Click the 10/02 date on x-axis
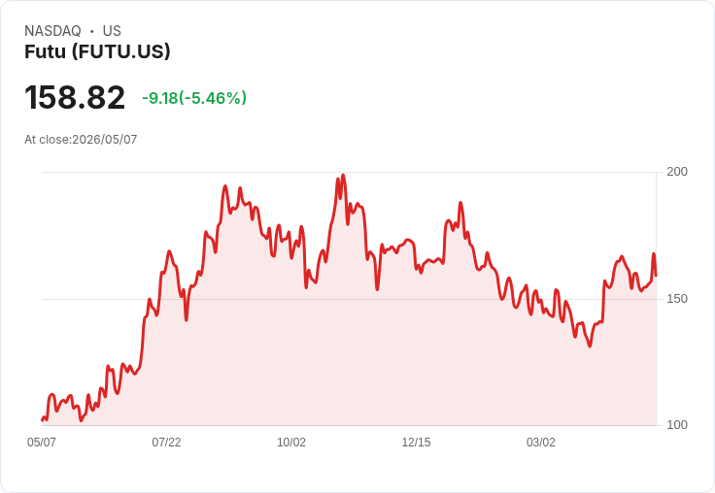Image resolution: width=715 pixels, height=493 pixels. [291, 442]
